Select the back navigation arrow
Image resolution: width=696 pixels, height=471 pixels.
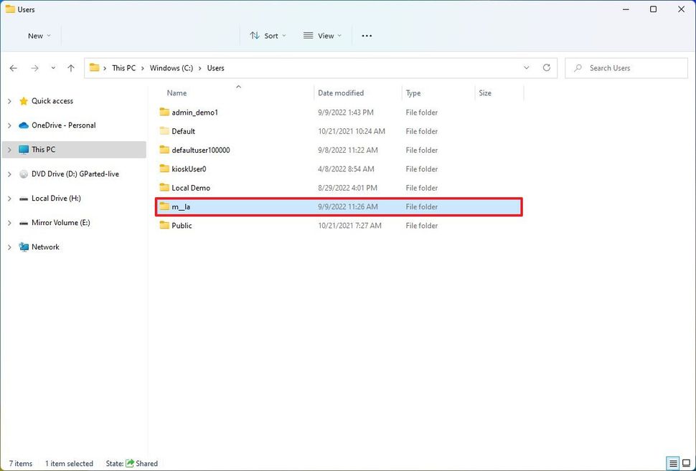[x=13, y=67]
